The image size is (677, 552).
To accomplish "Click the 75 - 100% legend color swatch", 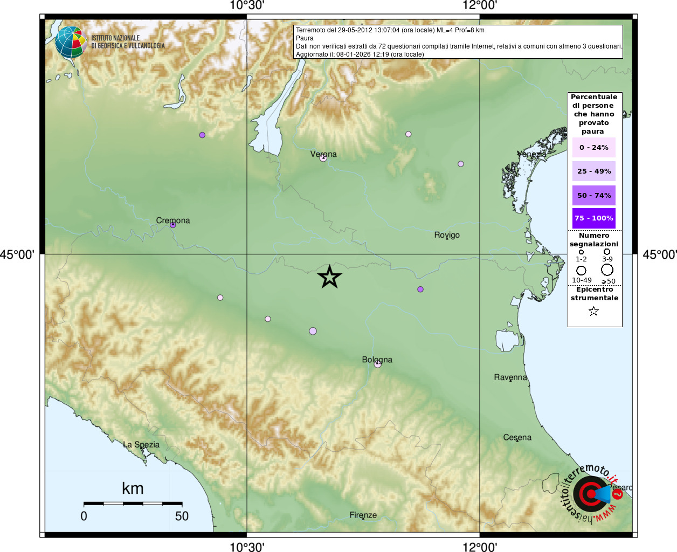I will click(594, 218).
